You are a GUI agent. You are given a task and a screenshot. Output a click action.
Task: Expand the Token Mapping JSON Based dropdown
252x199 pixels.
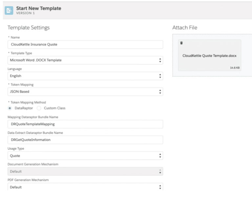pyautogui.click(x=85, y=92)
